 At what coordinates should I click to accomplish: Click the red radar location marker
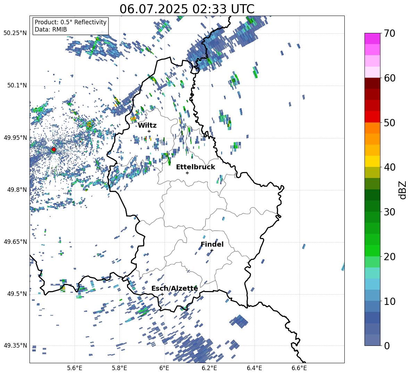coord(54,150)
